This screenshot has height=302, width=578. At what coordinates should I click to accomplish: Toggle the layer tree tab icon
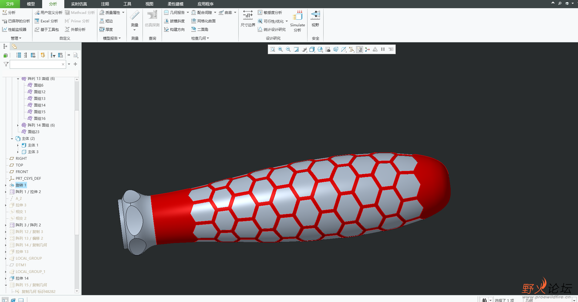(x=14, y=46)
